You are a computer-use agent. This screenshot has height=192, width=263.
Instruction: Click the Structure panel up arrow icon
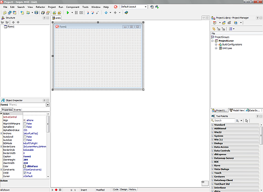(13, 21)
